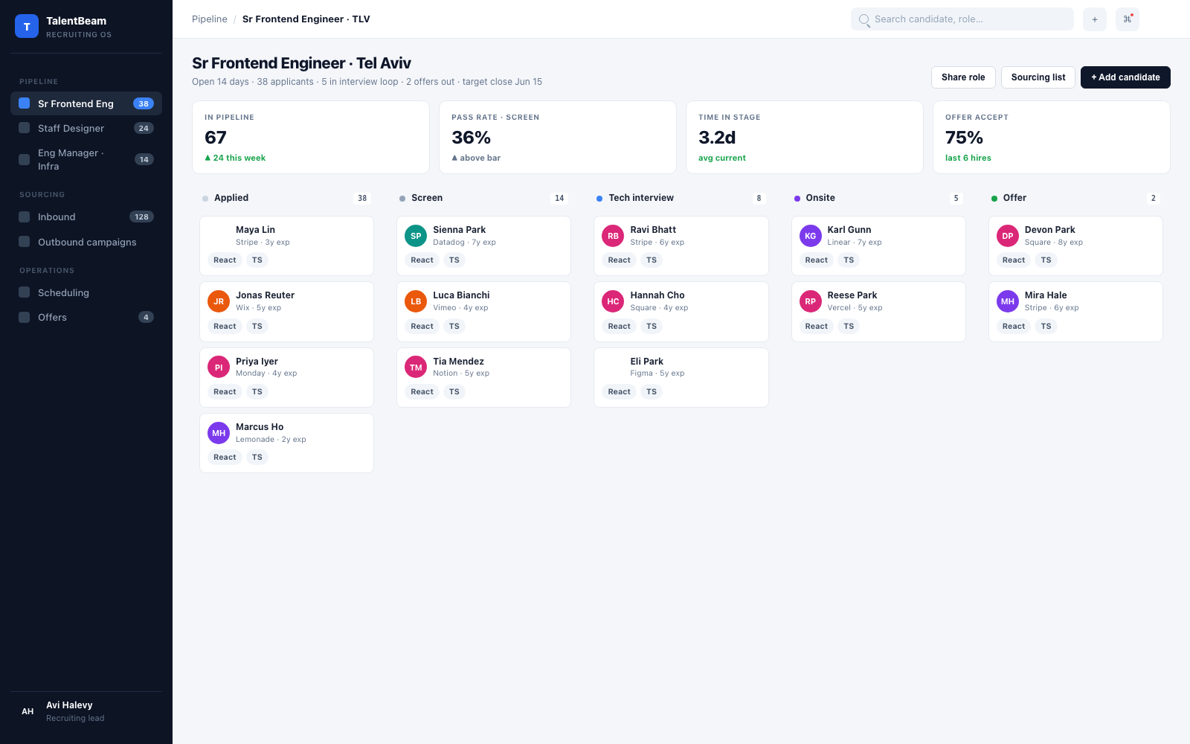Click Devon Park's DP avatar
Viewport: 1190px width, 744px height.
[x=1008, y=236]
